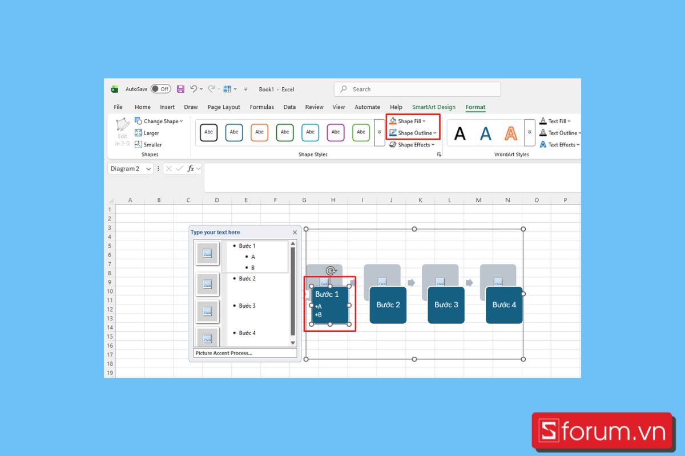Switch to the Review tab
The width and height of the screenshot is (685, 456).
pyautogui.click(x=315, y=107)
